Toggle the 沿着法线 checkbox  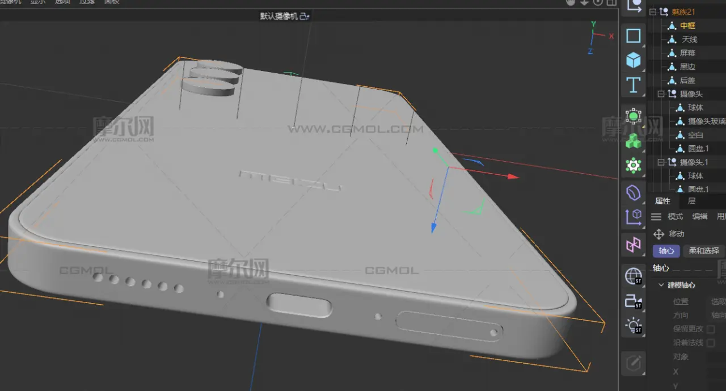(x=711, y=343)
